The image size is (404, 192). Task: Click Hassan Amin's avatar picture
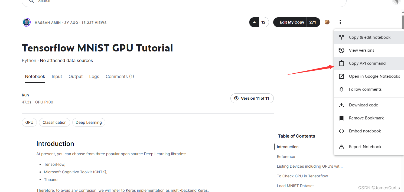pos(27,22)
